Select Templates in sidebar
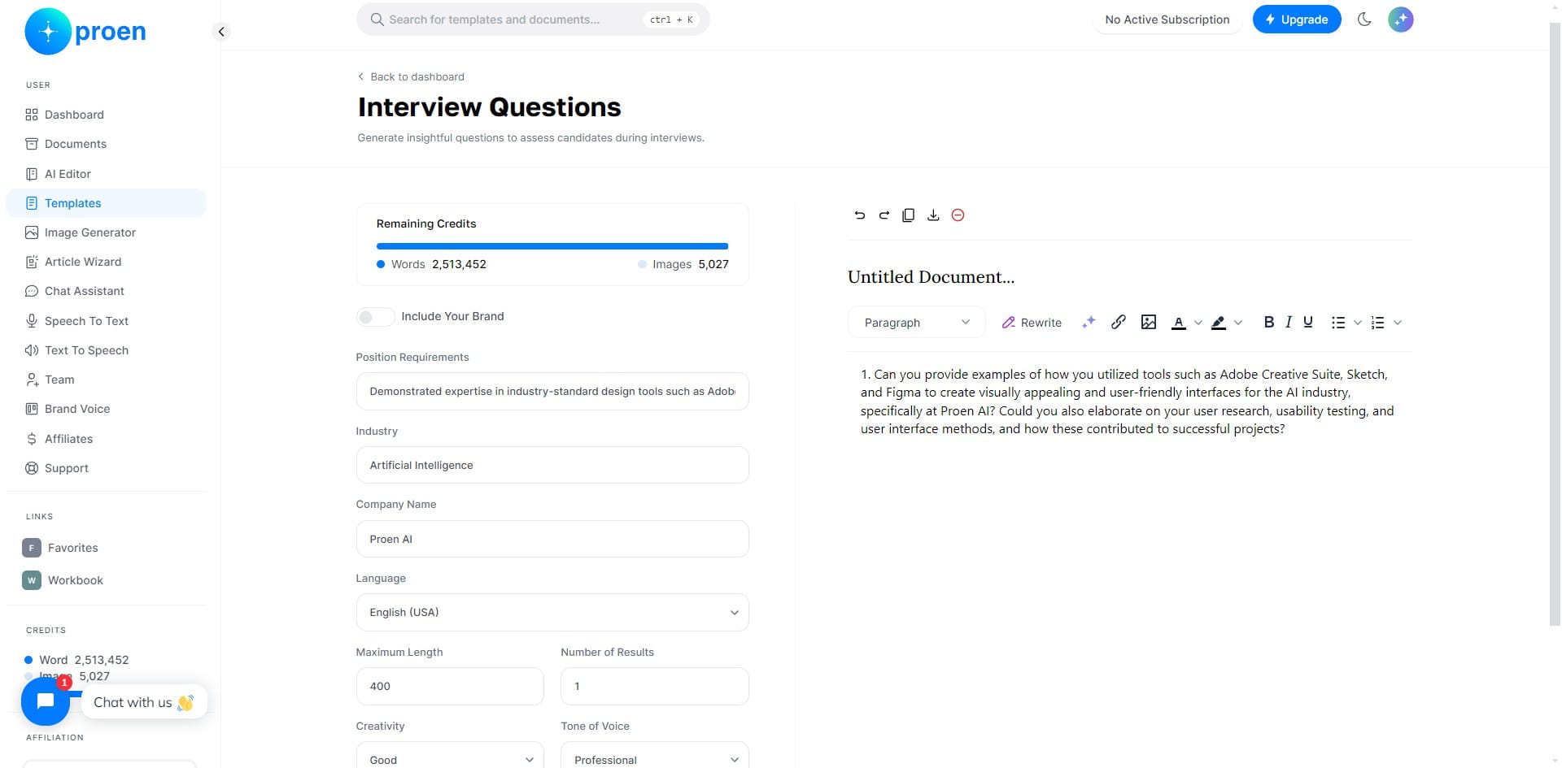Image resolution: width=1562 pixels, height=768 pixels. 106,203
